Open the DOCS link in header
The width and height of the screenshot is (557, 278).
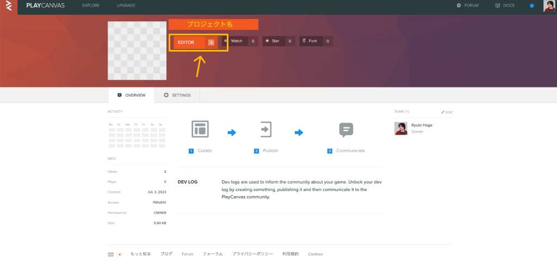504,5
